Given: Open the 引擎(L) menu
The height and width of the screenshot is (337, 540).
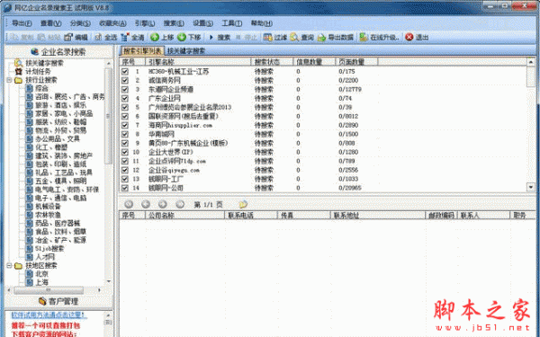Looking at the screenshot, I should (145, 23).
